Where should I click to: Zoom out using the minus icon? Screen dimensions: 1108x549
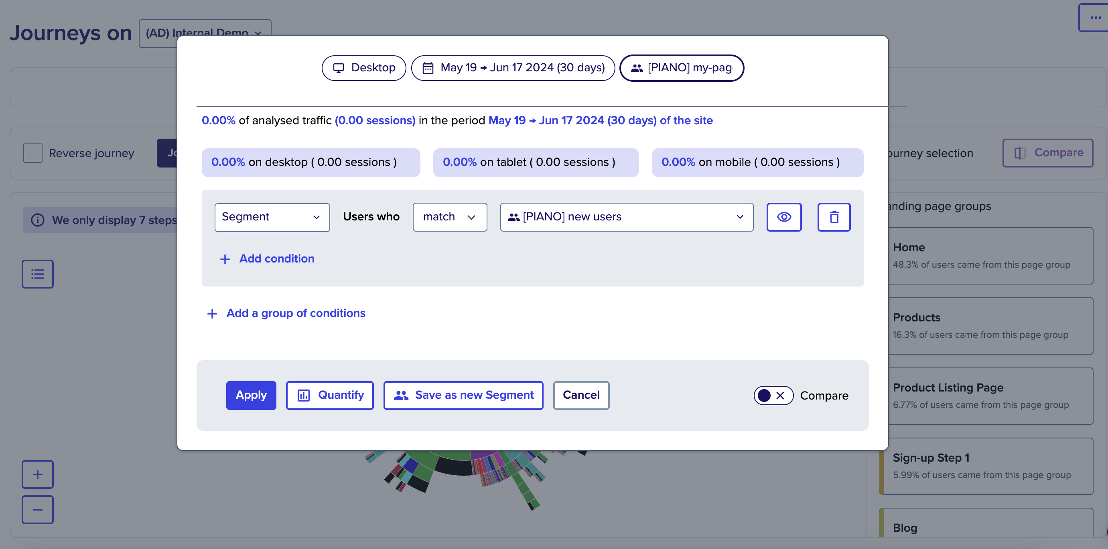click(37, 509)
